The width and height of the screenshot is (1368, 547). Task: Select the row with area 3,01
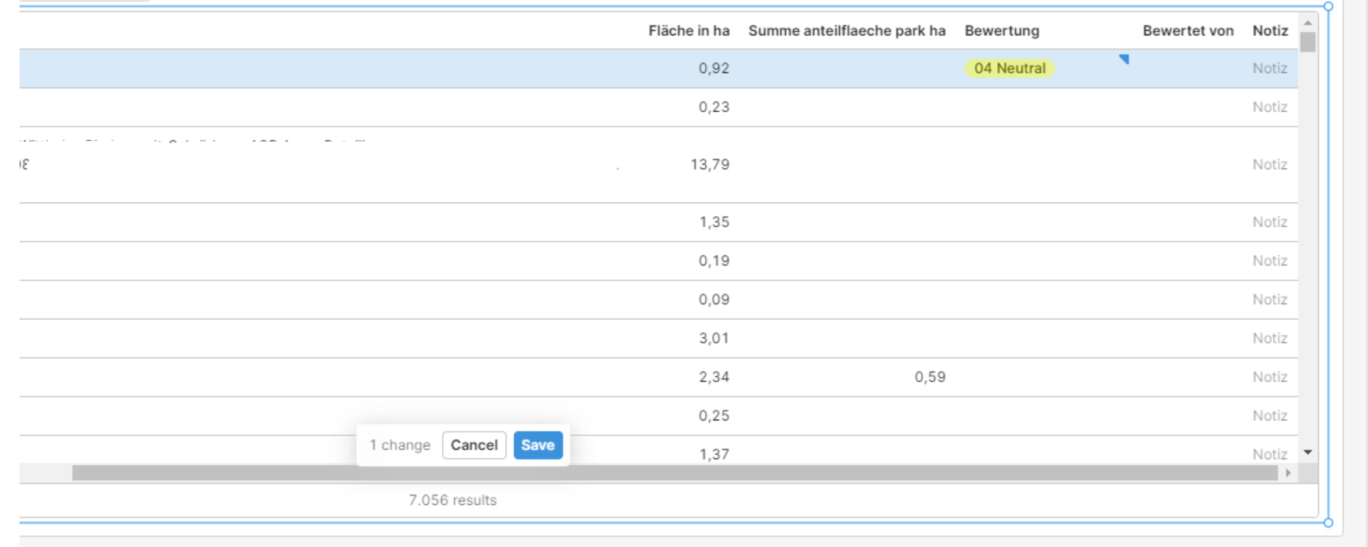point(659,338)
